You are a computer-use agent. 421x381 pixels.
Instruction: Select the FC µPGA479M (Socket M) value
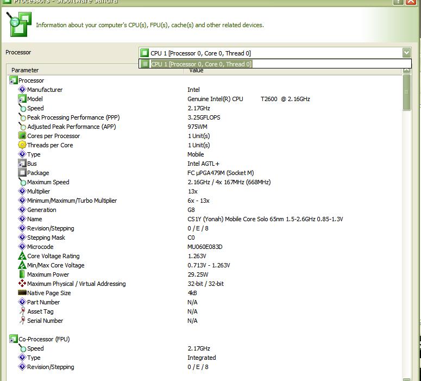tap(221, 173)
